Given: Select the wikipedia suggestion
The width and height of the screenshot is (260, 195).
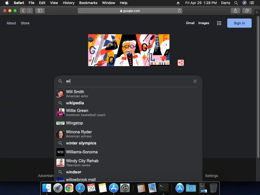Looking at the screenshot, I should coord(128,103).
